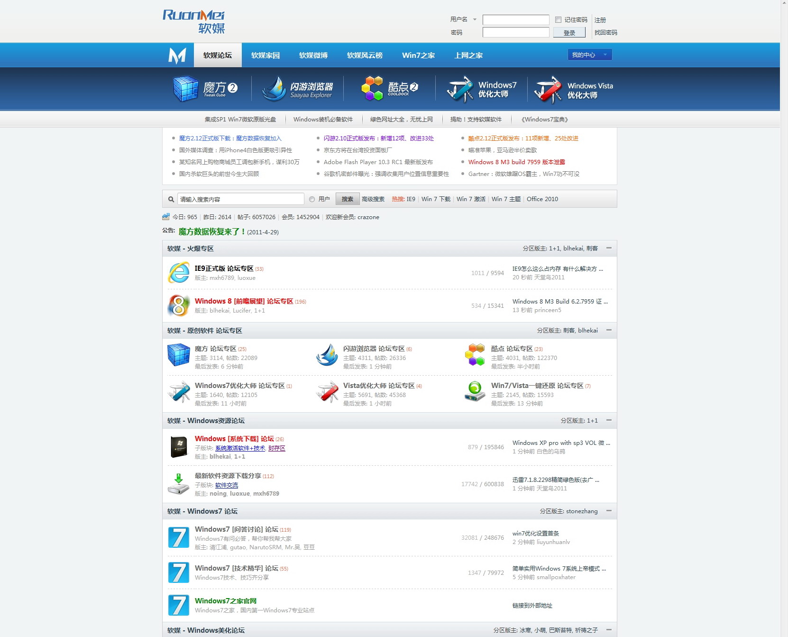Open the IE9正式版 forum IE icon
This screenshot has height=637, width=788.
pyautogui.click(x=179, y=273)
